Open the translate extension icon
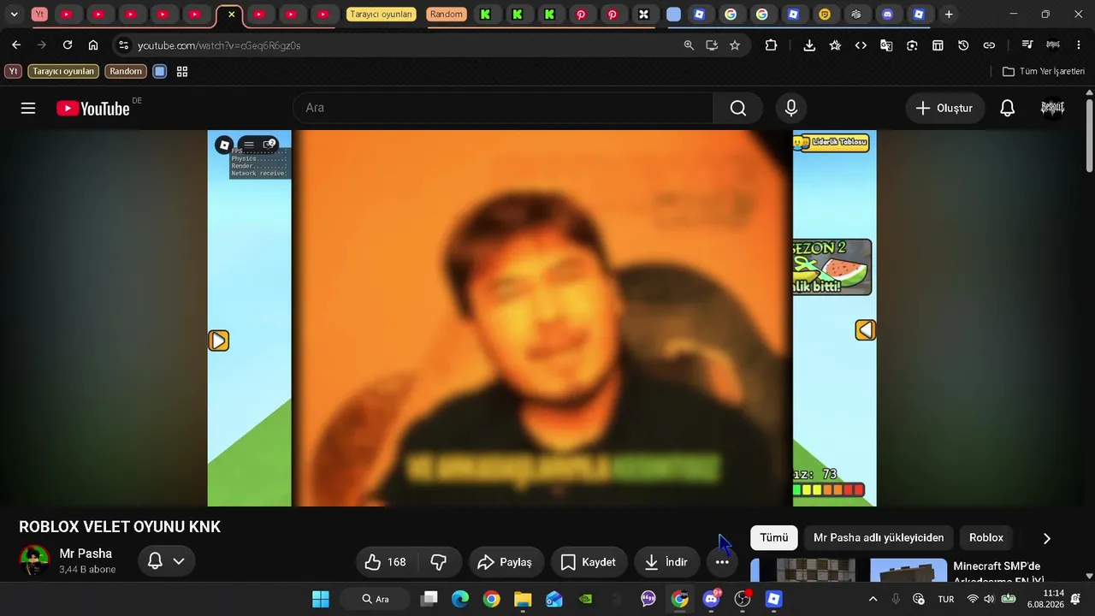The image size is (1095, 616). tap(886, 45)
